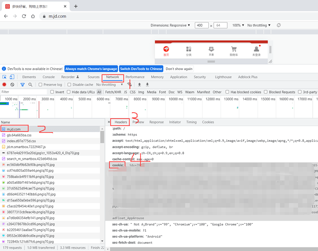Check the 3rd-party requests checkbox
Image resolution: width=318 pixels, height=251 pixels.
tap(300, 92)
